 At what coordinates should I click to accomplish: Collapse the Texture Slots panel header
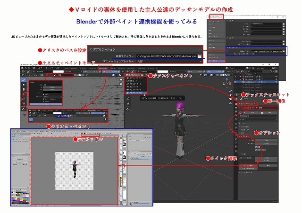coord(248,104)
